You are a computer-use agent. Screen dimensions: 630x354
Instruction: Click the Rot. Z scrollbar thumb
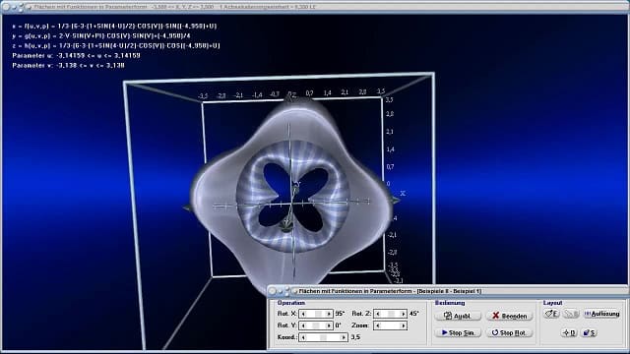pyautogui.click(x=392, y=314)
